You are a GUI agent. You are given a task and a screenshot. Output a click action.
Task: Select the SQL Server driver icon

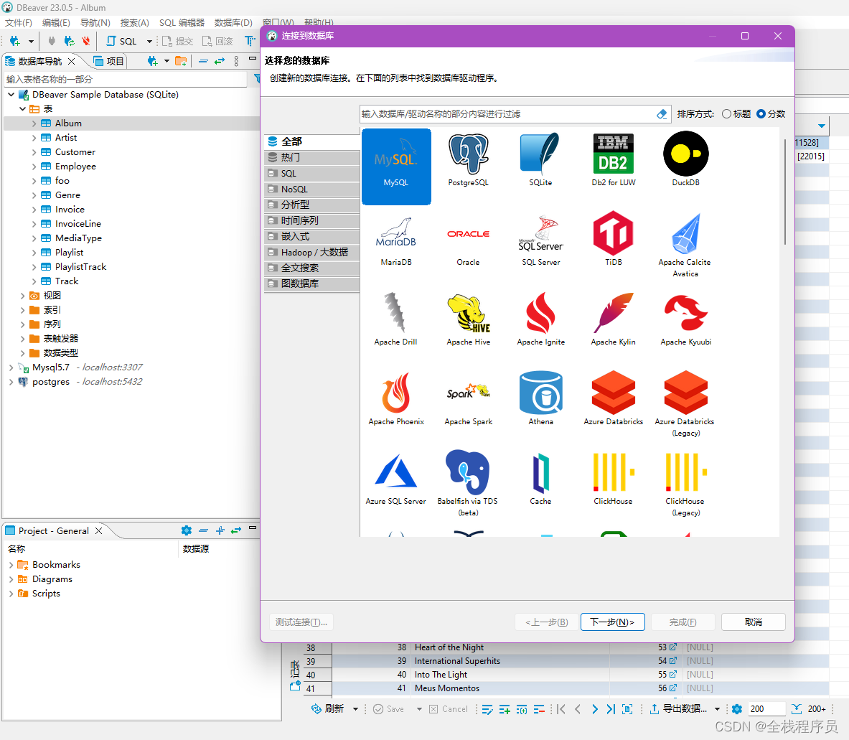tap(540, 240)
